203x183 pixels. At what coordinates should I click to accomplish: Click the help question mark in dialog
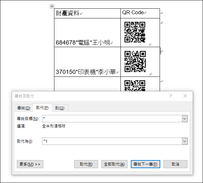click(171, 96)
